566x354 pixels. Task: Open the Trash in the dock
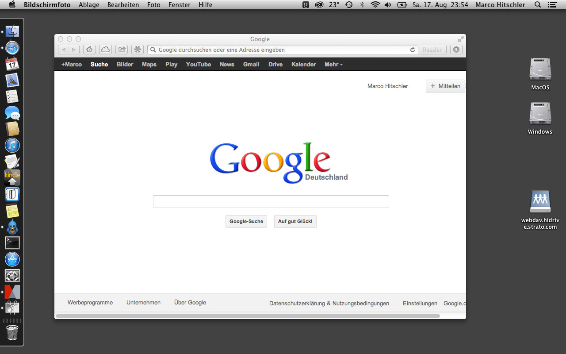tap(12, 333)
